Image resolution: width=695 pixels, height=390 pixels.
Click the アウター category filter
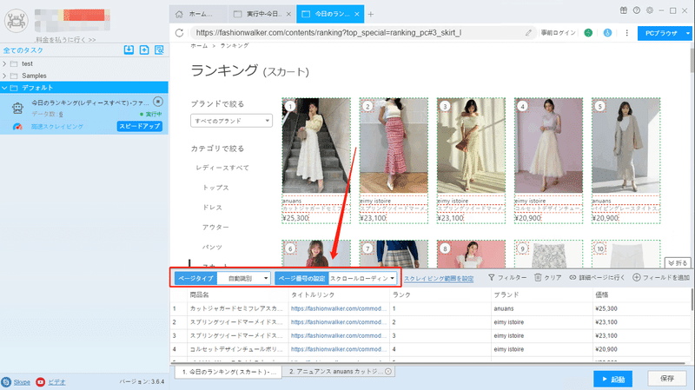coord(215,227)
